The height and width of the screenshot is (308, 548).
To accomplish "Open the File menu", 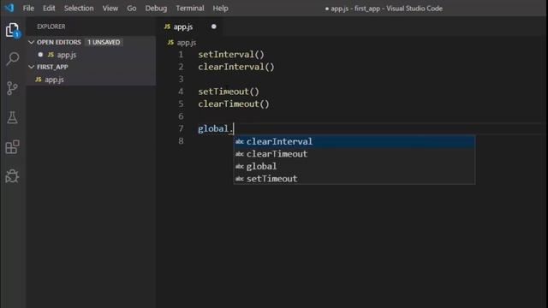I will pyautogui.click(x=28, y=8).
